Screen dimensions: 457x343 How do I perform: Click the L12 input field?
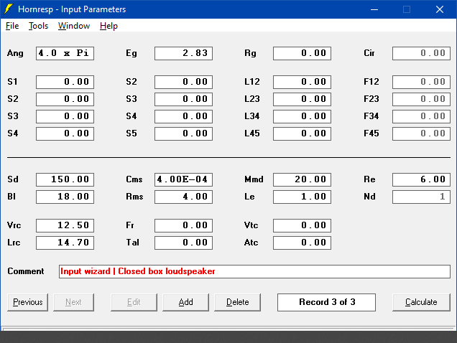pyautogui.click(x=302, y=82)
